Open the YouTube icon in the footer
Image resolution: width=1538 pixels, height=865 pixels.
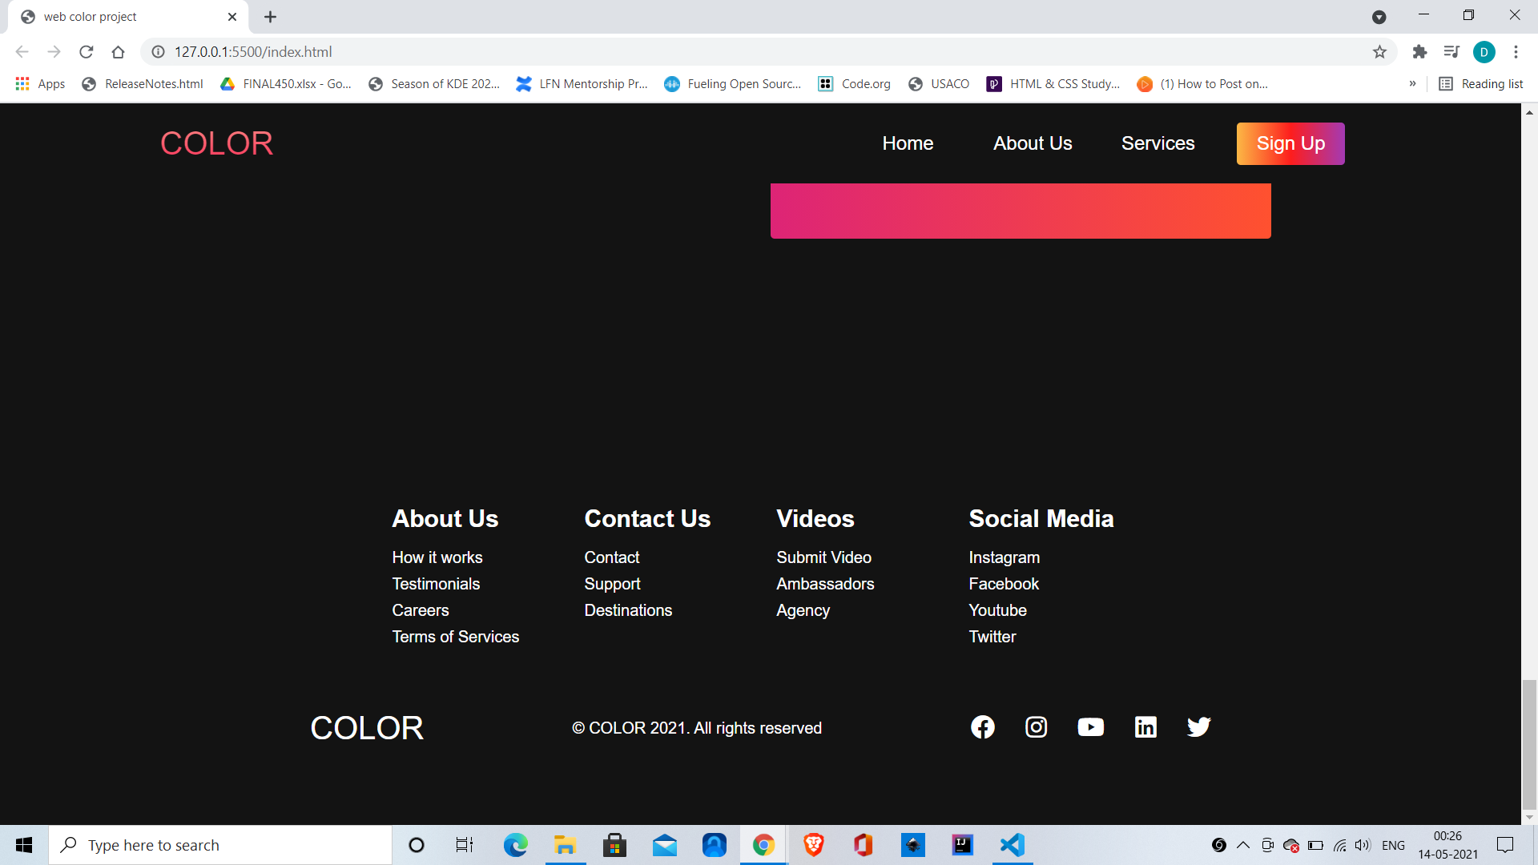[x=1091, y=726]
